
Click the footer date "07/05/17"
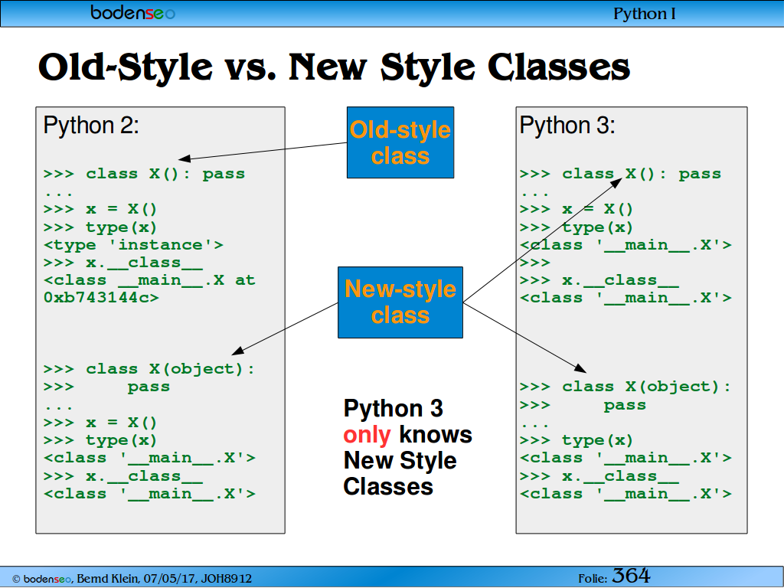170,579
